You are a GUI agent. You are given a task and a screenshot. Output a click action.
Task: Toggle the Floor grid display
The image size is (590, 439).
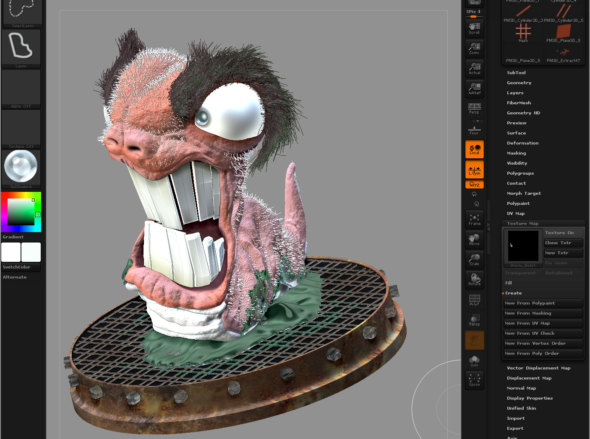474,129
